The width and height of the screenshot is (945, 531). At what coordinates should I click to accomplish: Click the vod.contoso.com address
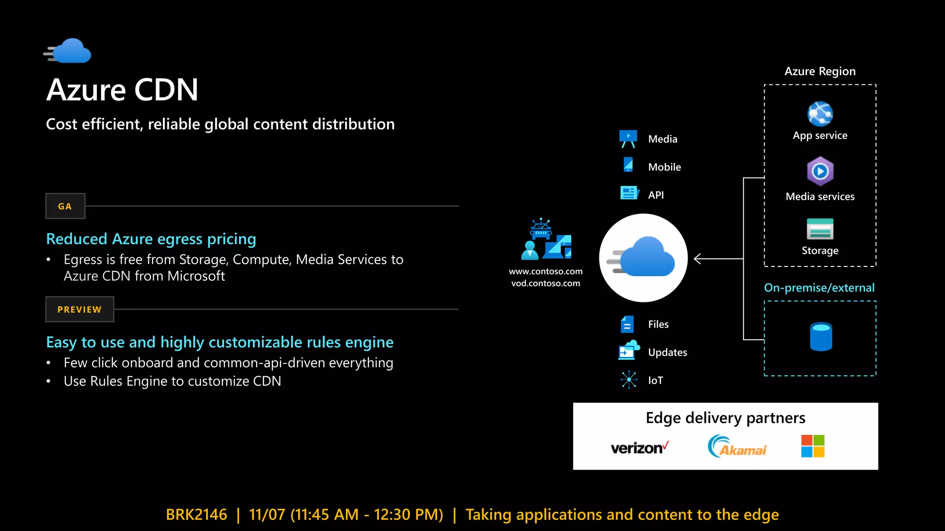[546, 283]
